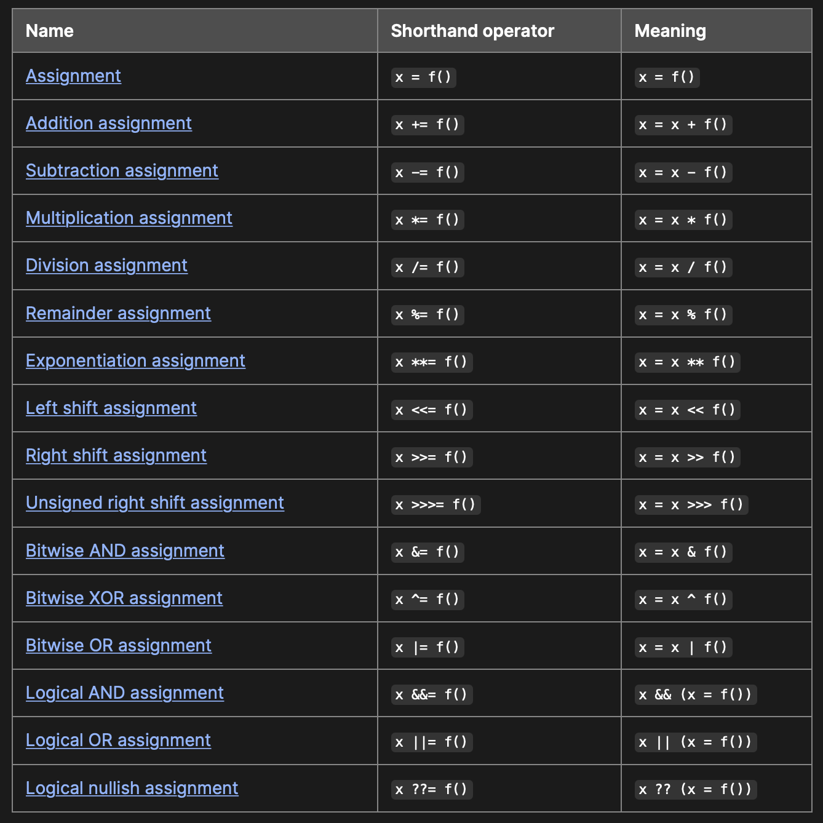This screenshot has height=823, width=823.
Task: Follow the Bitwise OR assignment link
Action: tap(118, 645)
